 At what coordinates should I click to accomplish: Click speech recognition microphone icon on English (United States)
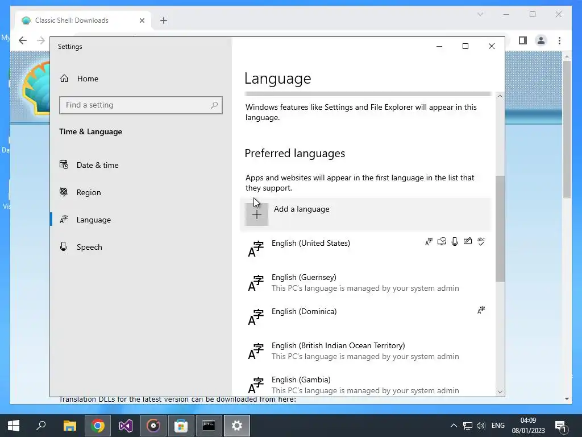point(455,241)
